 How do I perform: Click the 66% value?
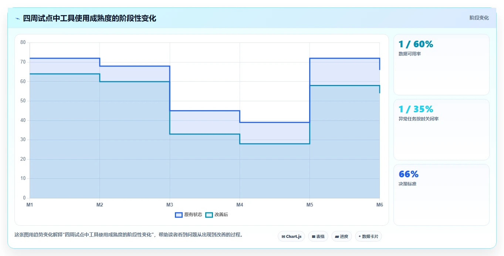pyautogui.click(x=409, y=174)
